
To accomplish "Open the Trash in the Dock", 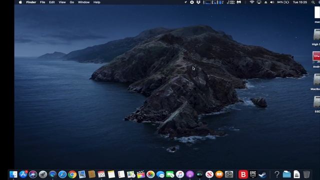I will coord(306,174).
